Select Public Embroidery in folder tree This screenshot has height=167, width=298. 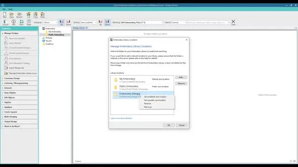click(x=56, y=35)
